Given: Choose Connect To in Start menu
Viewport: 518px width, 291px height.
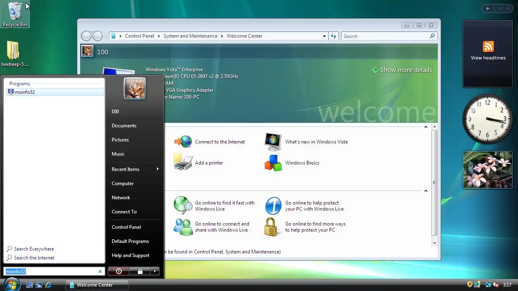Looking at the screenshot, I should (x=124, y=211).
